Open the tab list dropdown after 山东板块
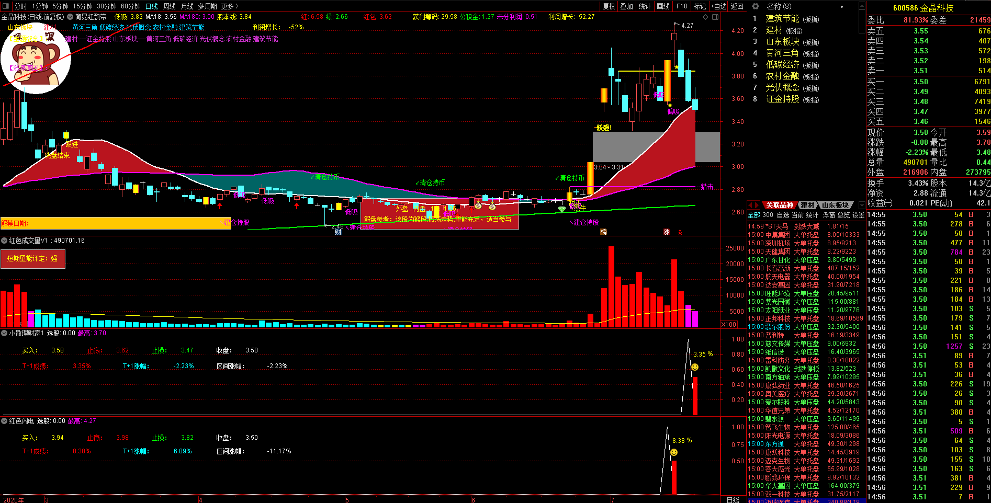The width and height of the screenshot is (991, 503). click(x=862, y=205)
